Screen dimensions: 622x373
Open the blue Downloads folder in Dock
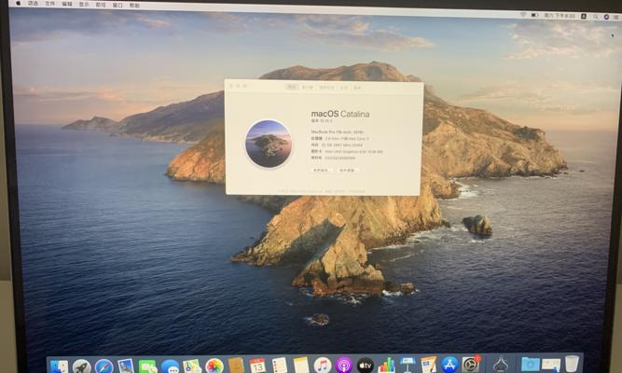tap(530, 364)
